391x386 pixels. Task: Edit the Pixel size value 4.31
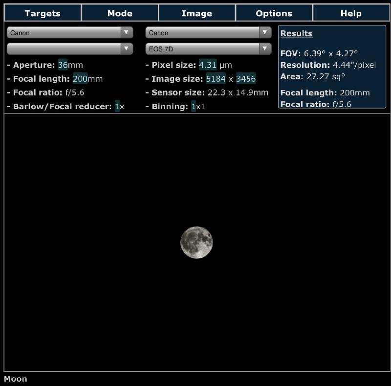click(x=208, y=65)
